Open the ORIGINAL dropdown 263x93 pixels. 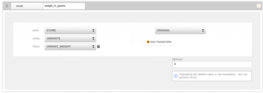(x=180, y=31)
